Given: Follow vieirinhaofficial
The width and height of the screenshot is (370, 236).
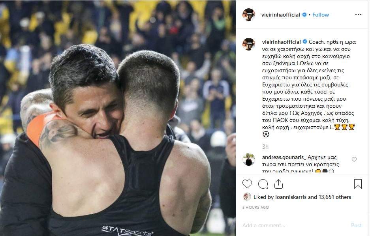Looking at the screenshot, I should tap(321, 15).
